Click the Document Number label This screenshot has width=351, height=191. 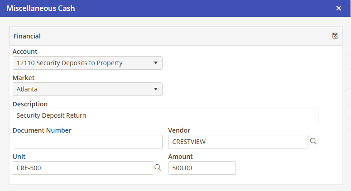[x=42, y=130]
